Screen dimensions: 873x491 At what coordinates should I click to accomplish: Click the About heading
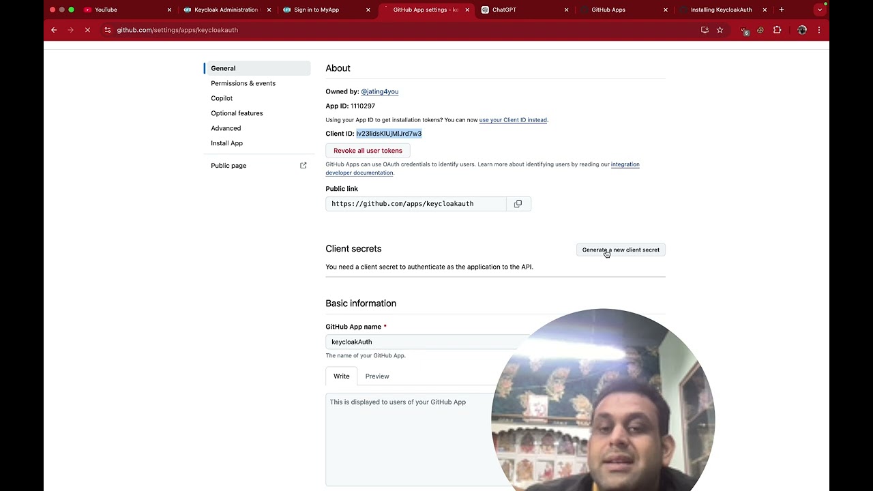(338, 68)
